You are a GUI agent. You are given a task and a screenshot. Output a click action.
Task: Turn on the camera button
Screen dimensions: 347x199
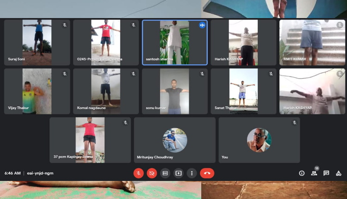click(x=152, y=173)
